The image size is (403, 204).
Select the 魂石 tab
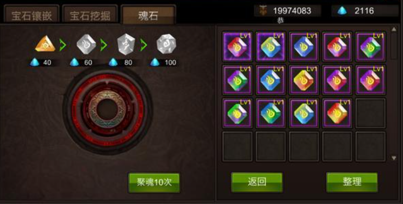coord(149,15)
